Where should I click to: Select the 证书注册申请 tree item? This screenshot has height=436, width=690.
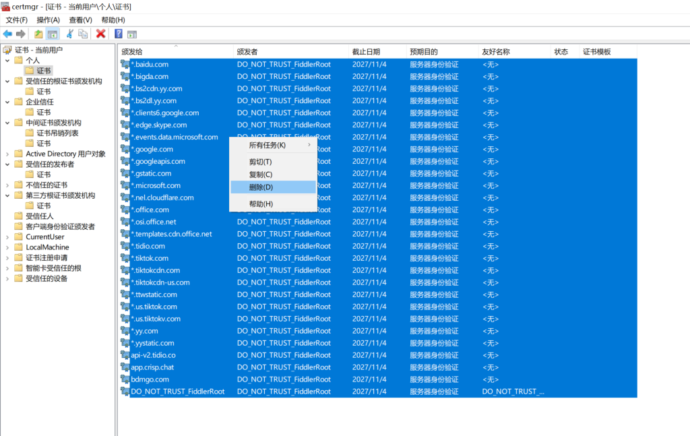tap(46, 258)
